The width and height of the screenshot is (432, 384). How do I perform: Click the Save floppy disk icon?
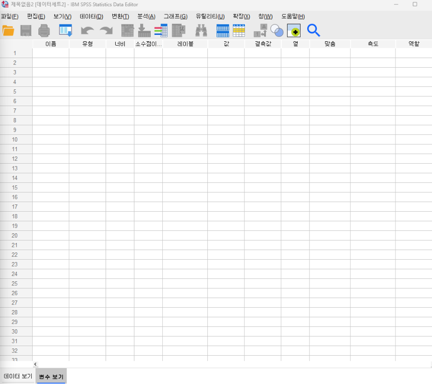(26, 31)
